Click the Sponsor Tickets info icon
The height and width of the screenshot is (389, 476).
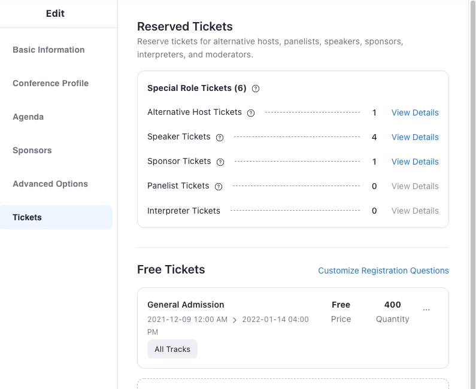tap(220, 162)
